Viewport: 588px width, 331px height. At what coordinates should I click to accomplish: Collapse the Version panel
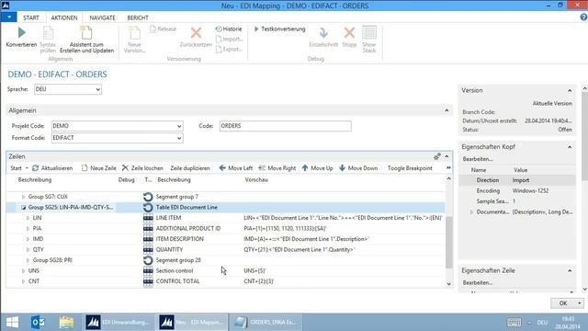(x=570, y=90)
